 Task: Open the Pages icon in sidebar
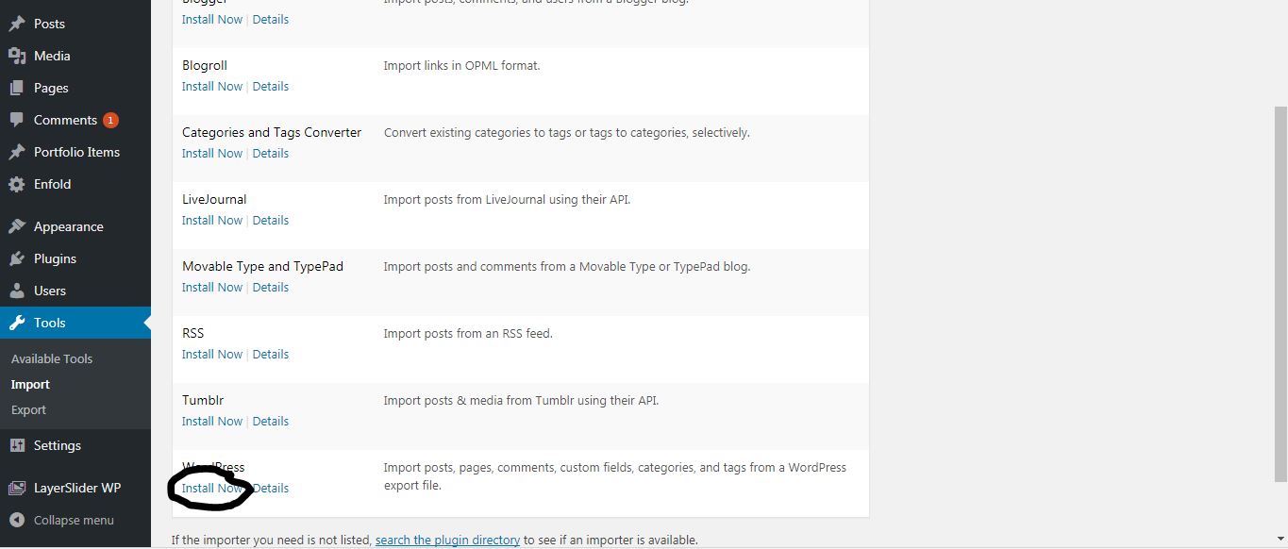pyautogui.click(x=17, y=88)
